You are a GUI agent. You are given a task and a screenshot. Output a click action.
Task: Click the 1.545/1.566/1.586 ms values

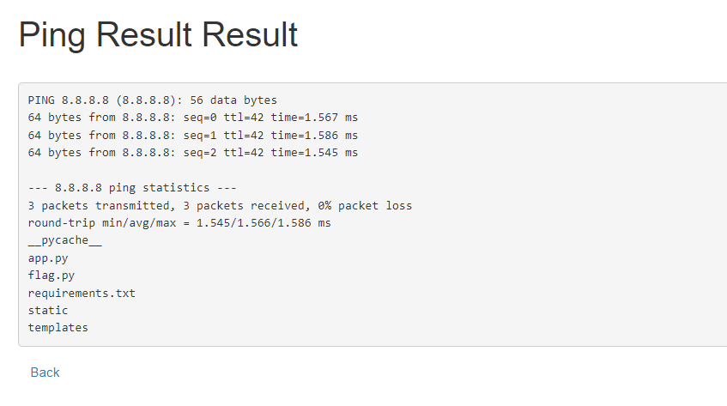[264, 223]
